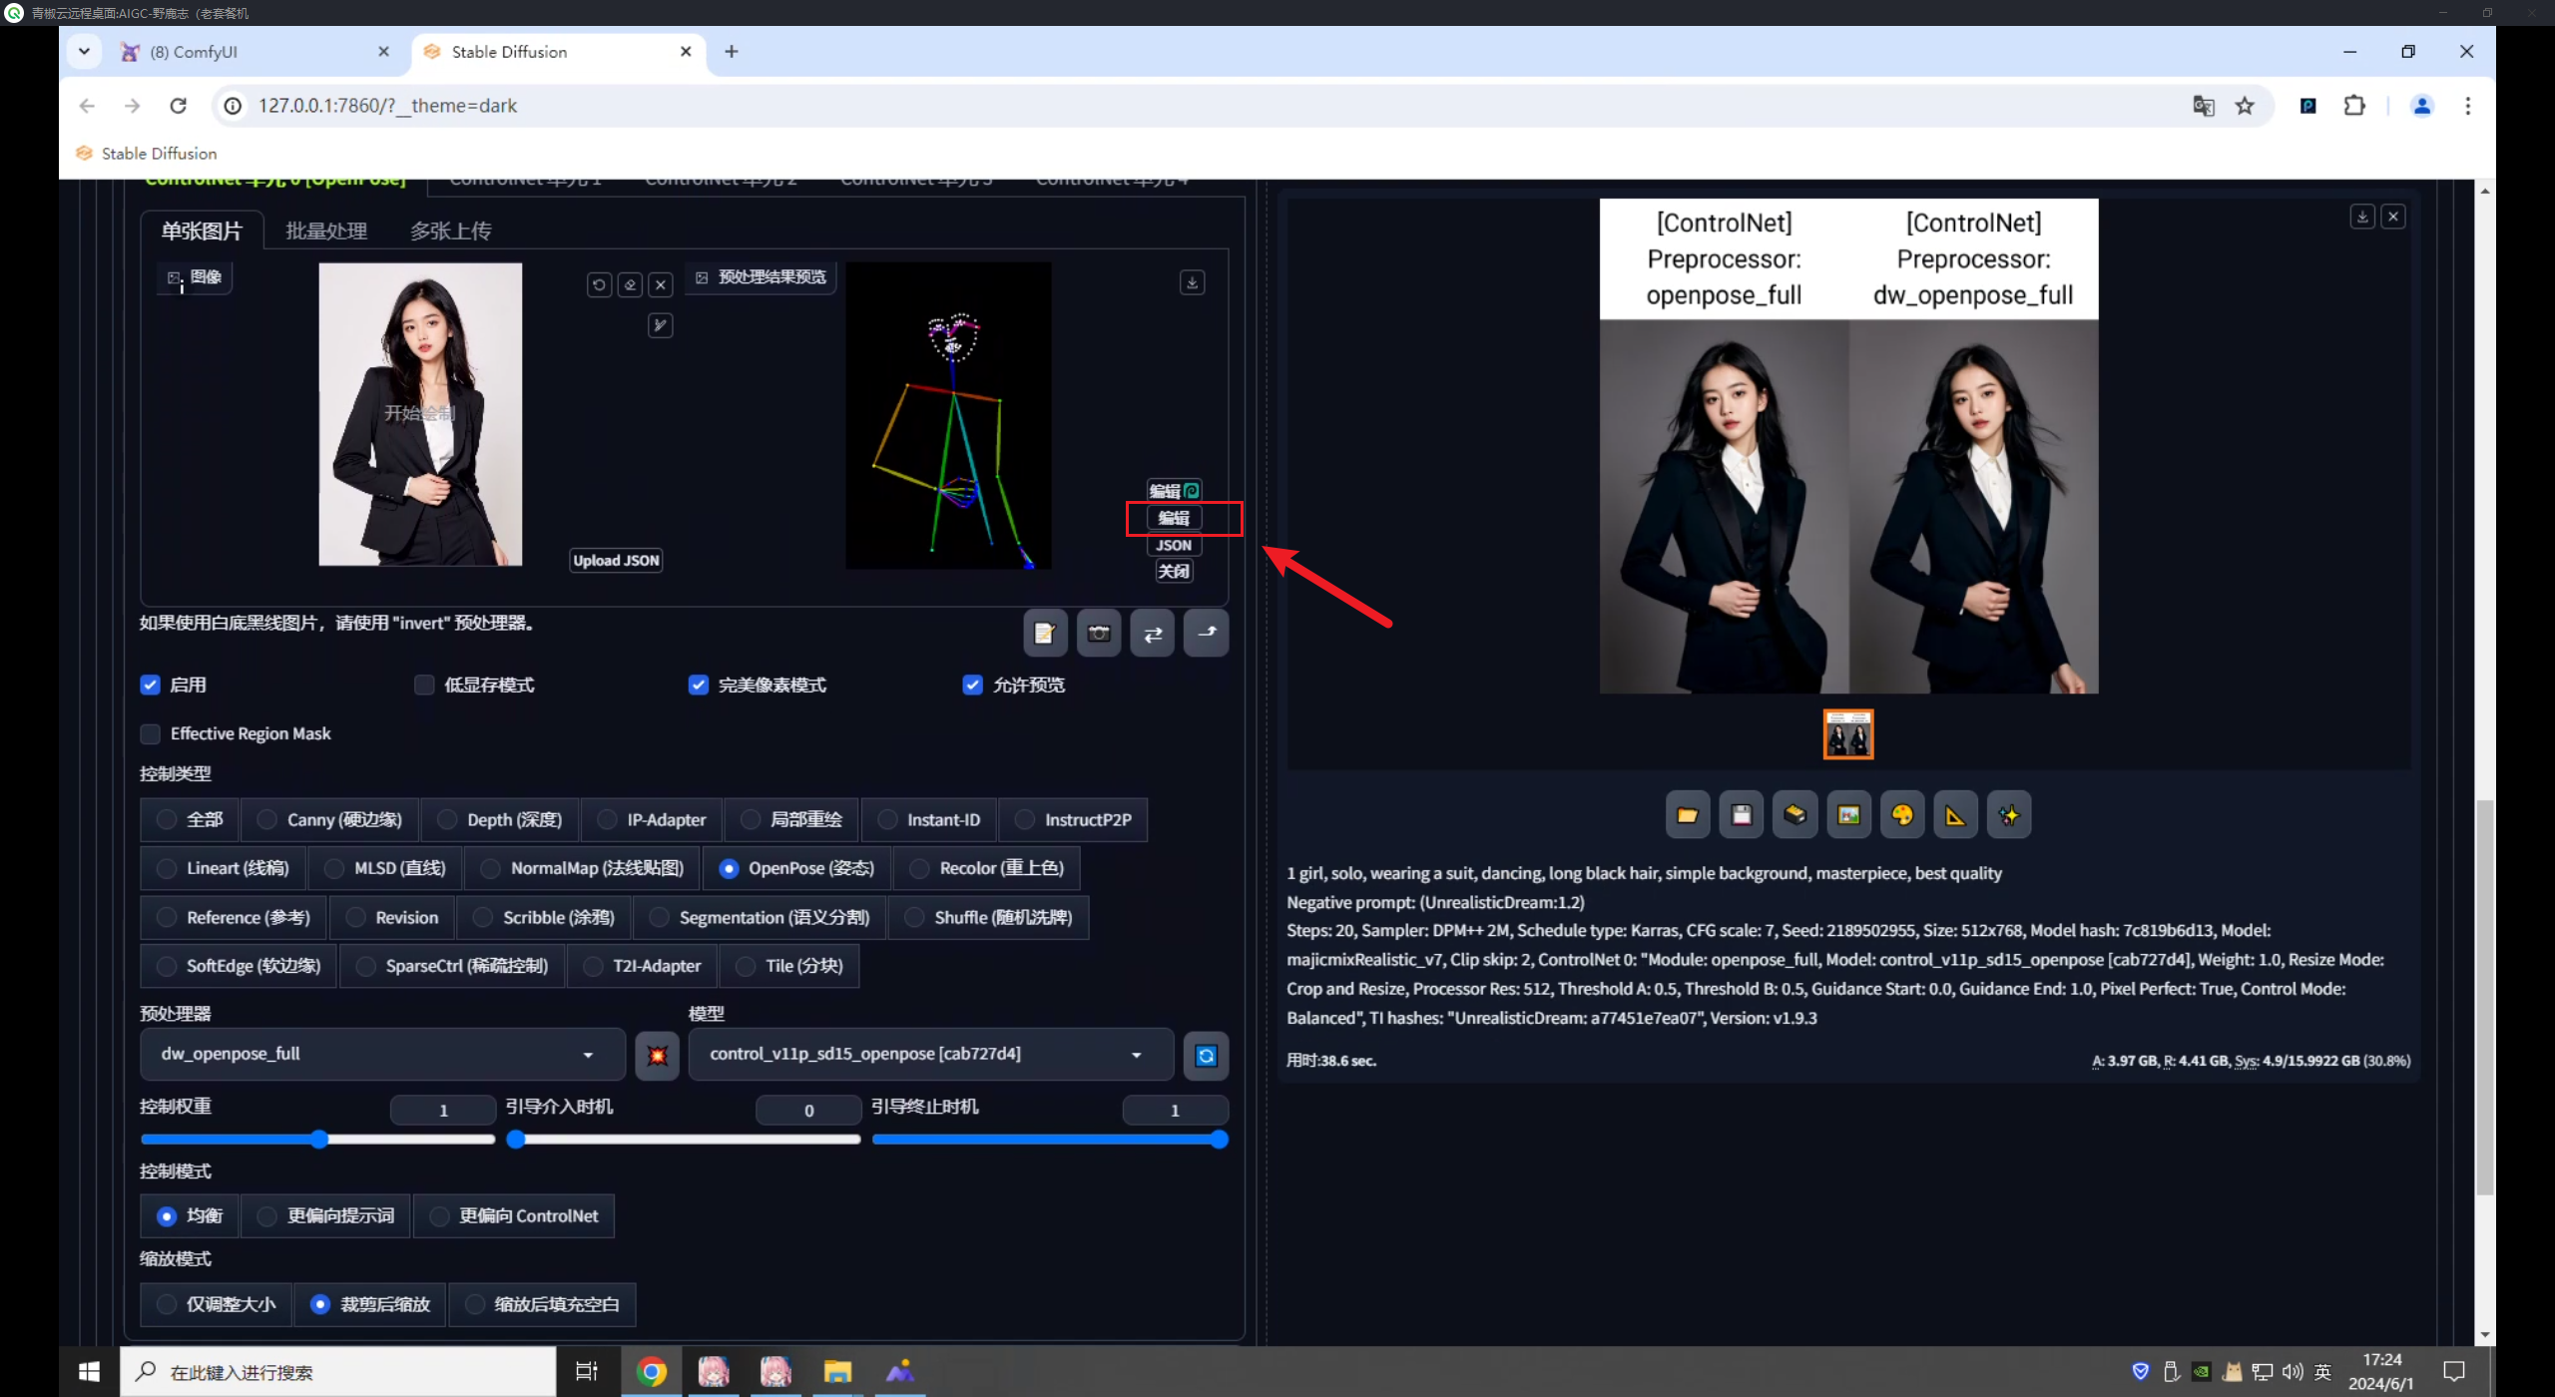Screen dimensions: 2555x1397
Task: Download the preprocessor result image
Action: click(x=1191, y=282)
